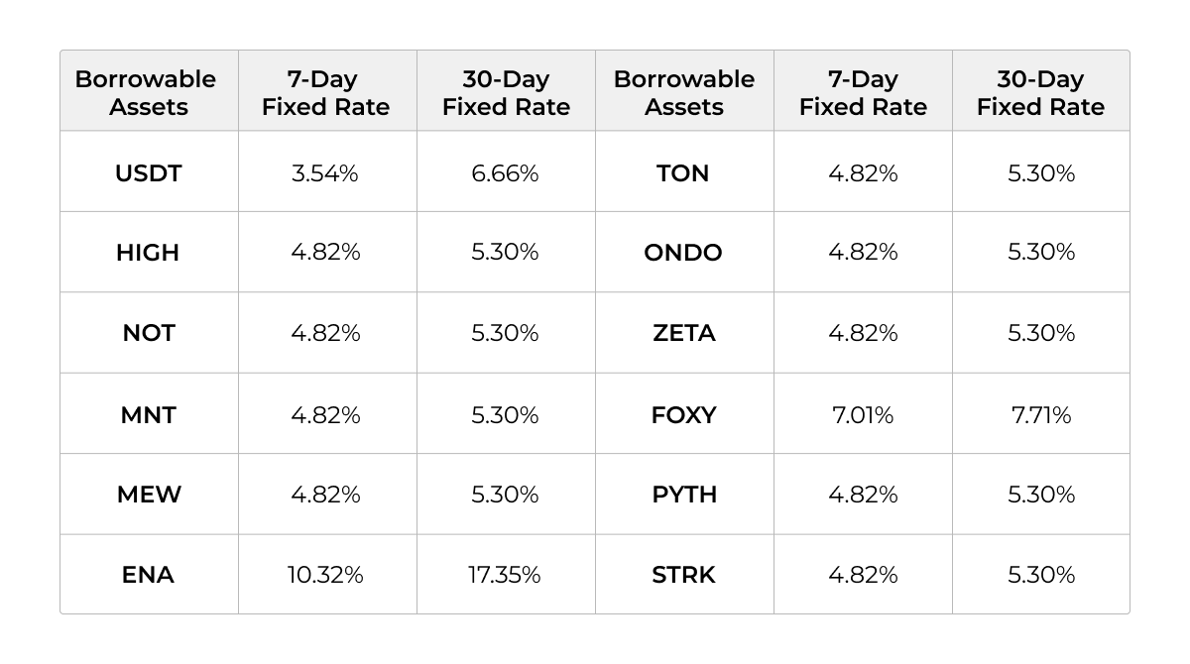Image resolution: width=1190 pixels, height=664 pixels.
Task: Click the USDT asset cell
Action: click(149, 173)
